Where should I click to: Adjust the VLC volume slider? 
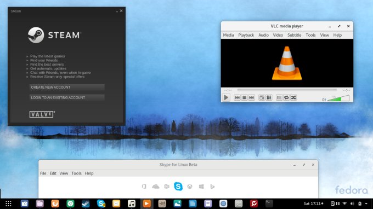point(338,98)
